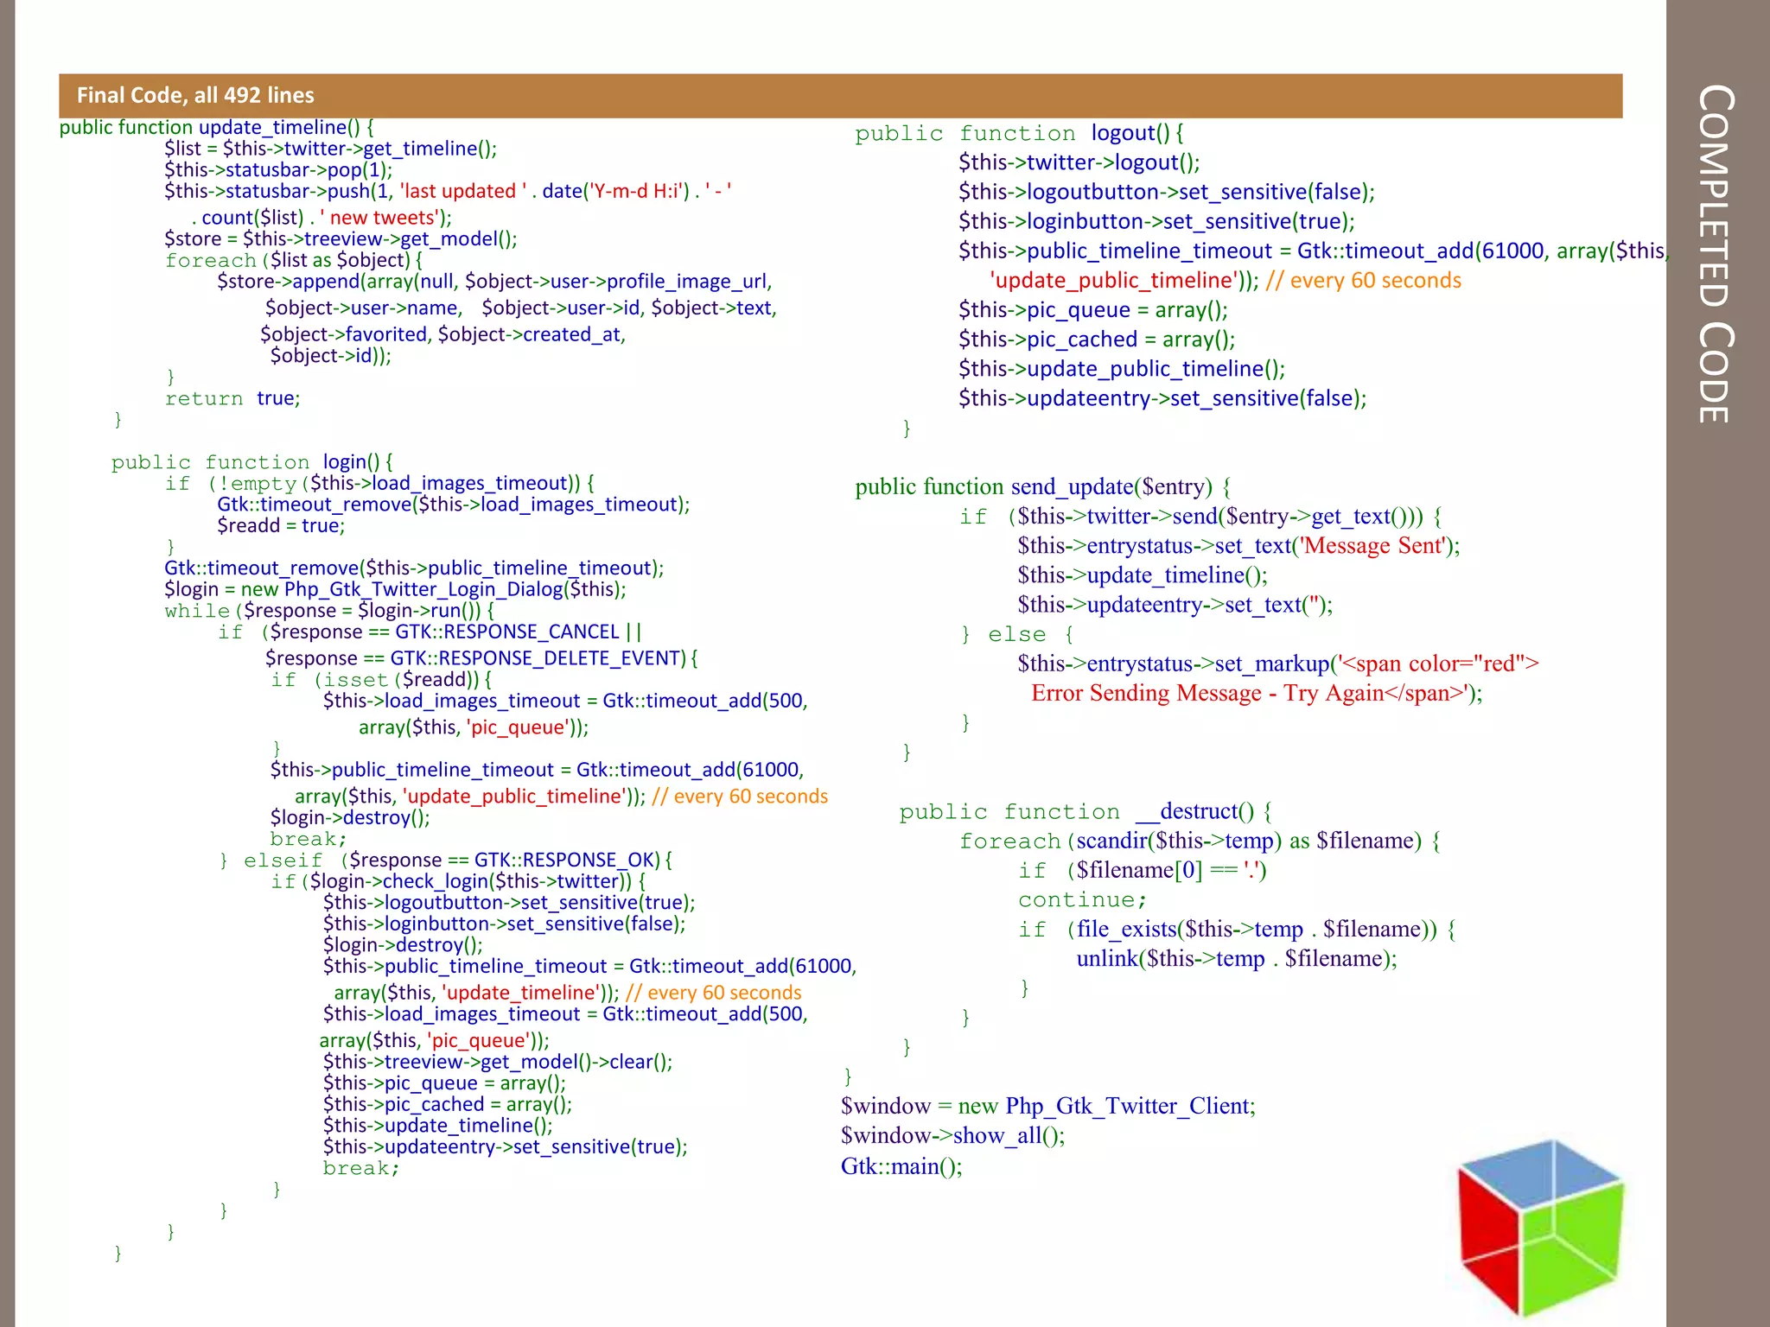
Task: Click the 'Final Code, all 492 lines' header
Action: (x=195, y=95)
